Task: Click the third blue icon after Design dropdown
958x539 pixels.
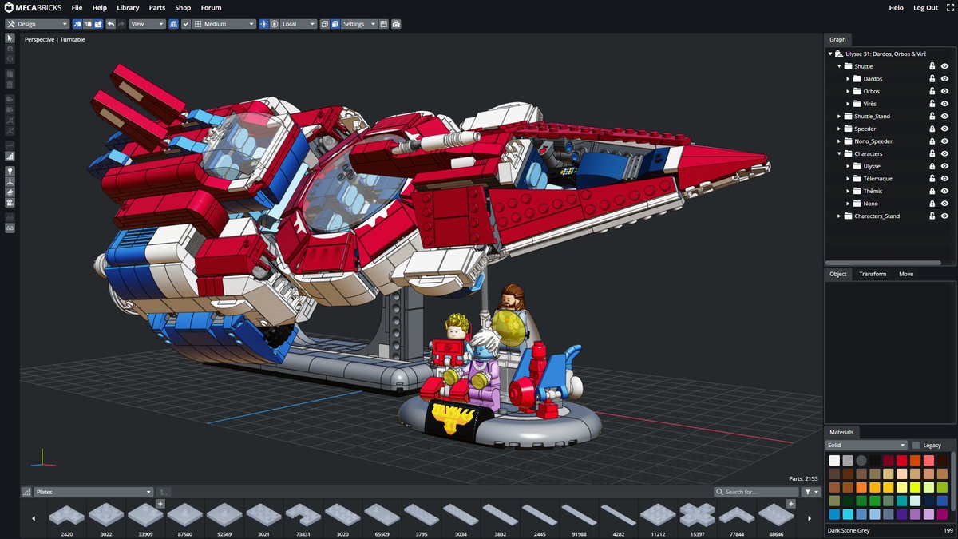Action: [97, 24]
